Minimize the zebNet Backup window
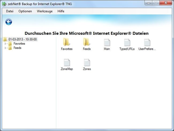This screenshot has width=174, height=131. coord(149,3)
